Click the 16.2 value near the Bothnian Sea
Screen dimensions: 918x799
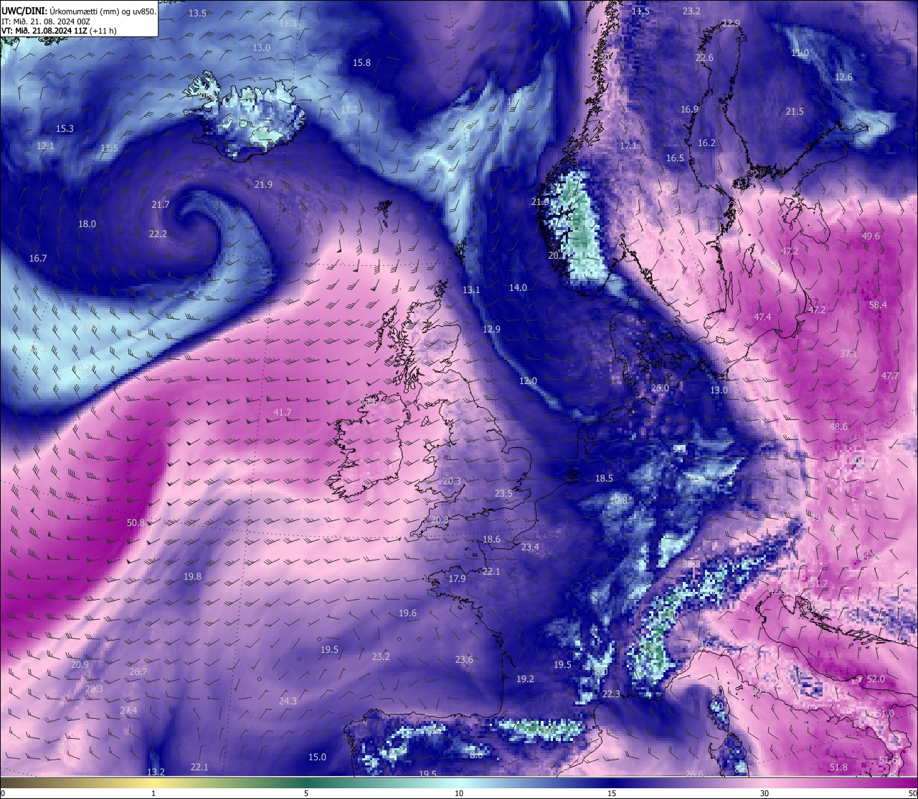point(706,143)
